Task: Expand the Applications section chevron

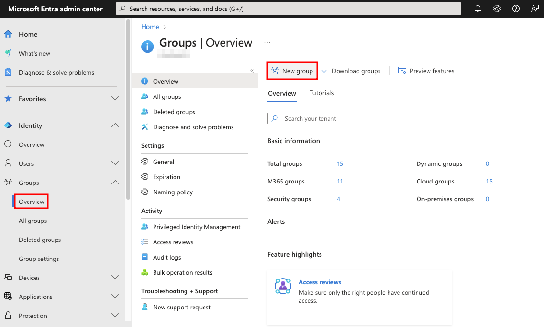Action: pyautogui.click(x=115, y=296)
